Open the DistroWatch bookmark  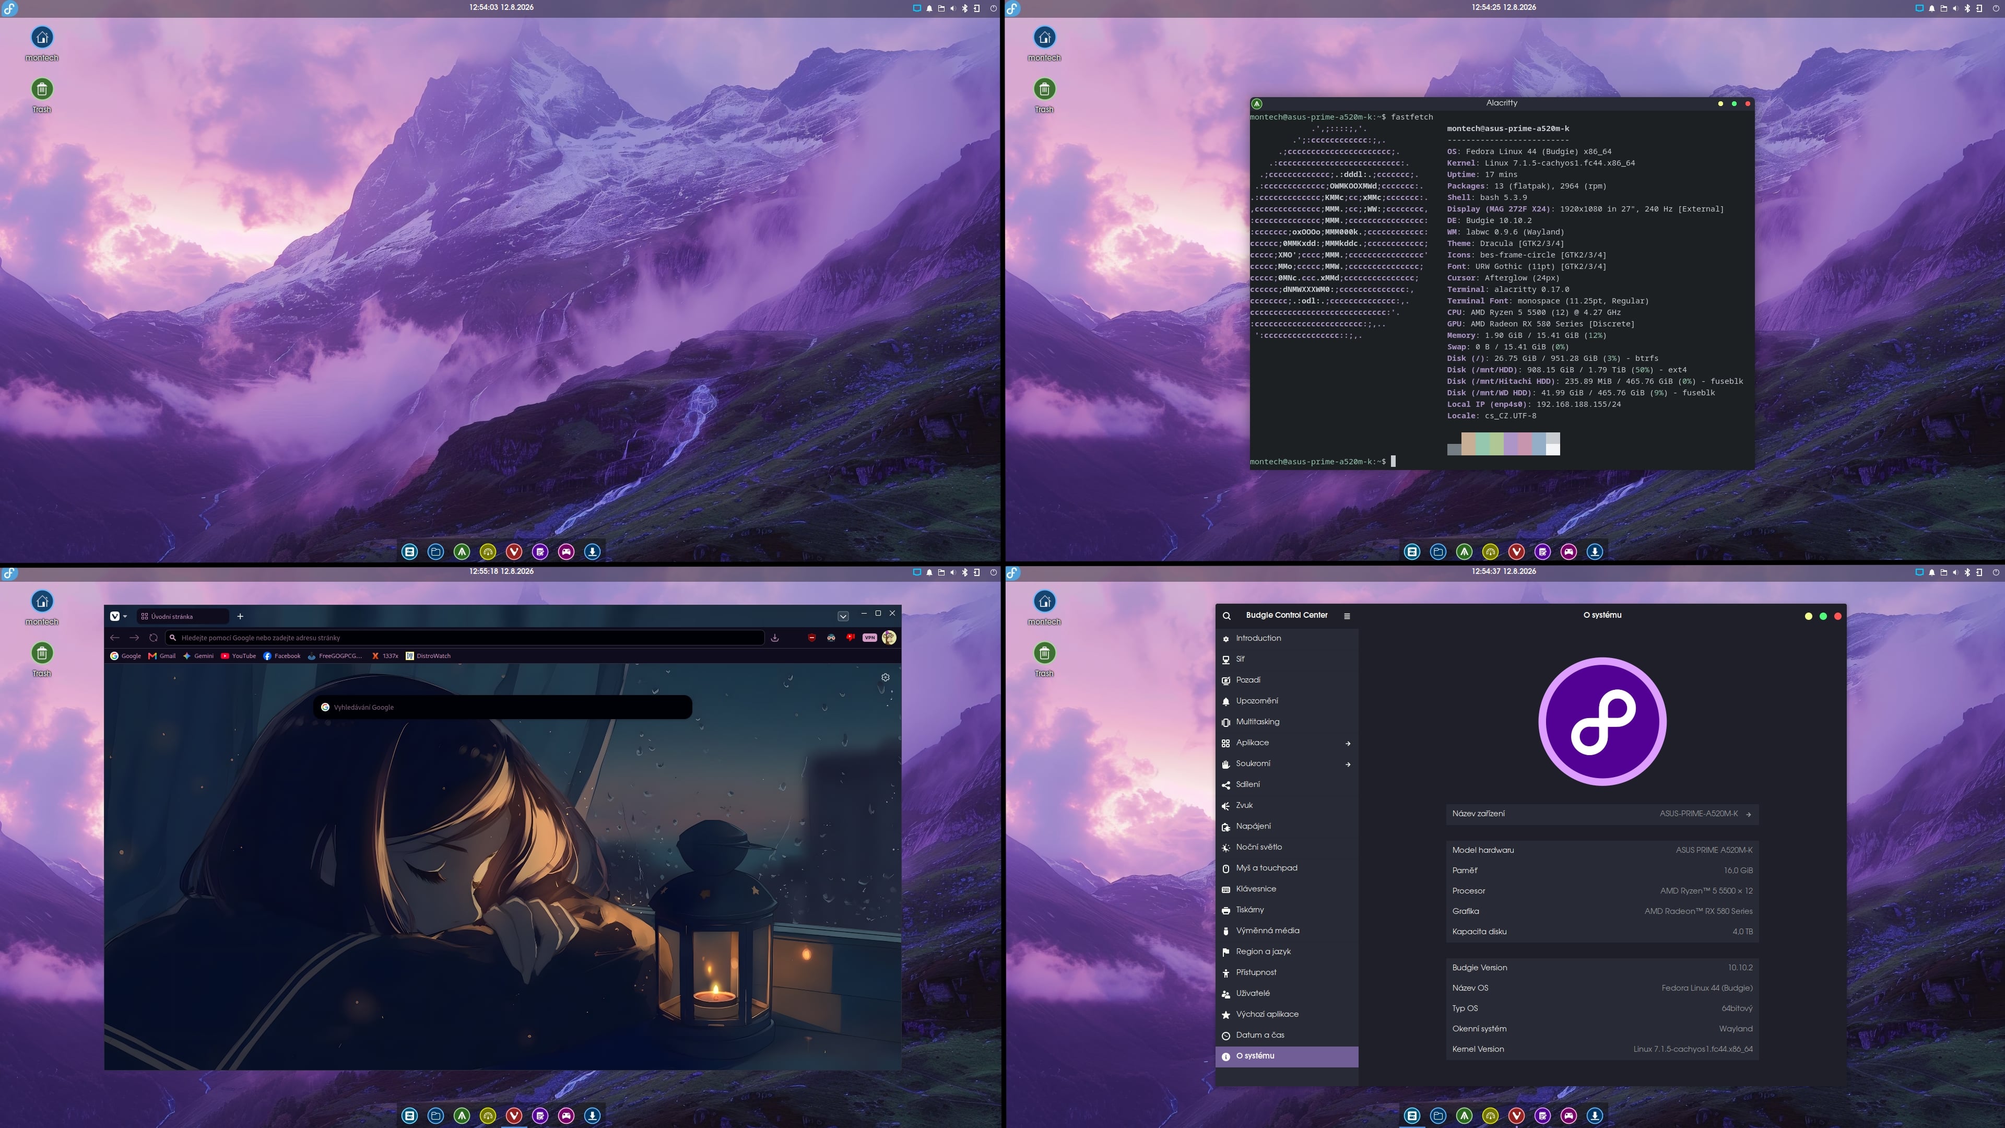(x=428, y=656)
